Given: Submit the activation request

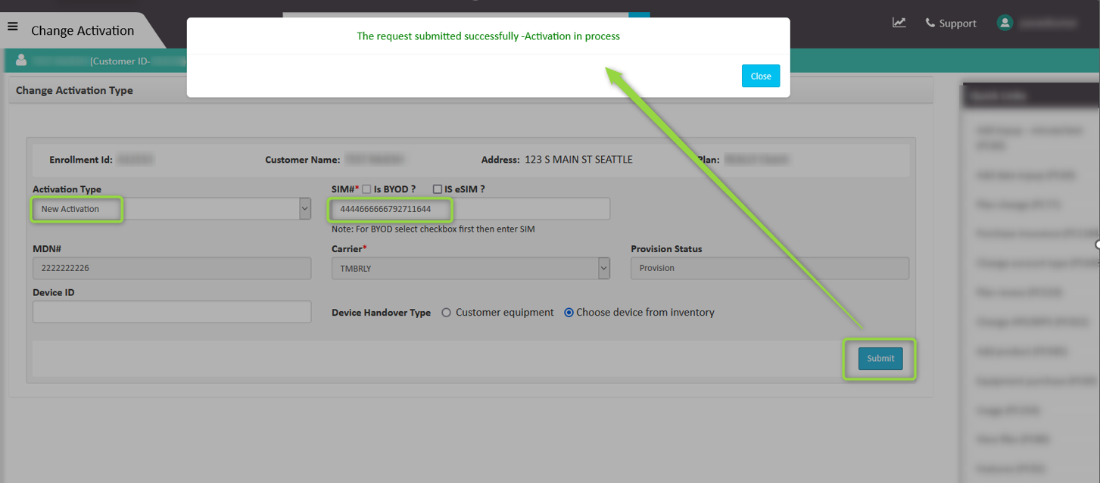Looking at the screenshot, I should [880, 358].
